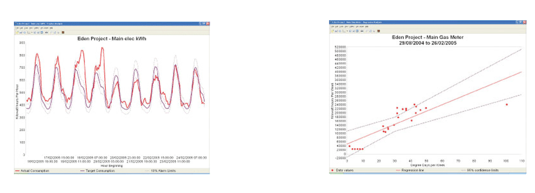This screenshot has width=535, height=193.
Task: Open the small dropdown arrow in gas meter window toolbar
Action: (347, 31)
